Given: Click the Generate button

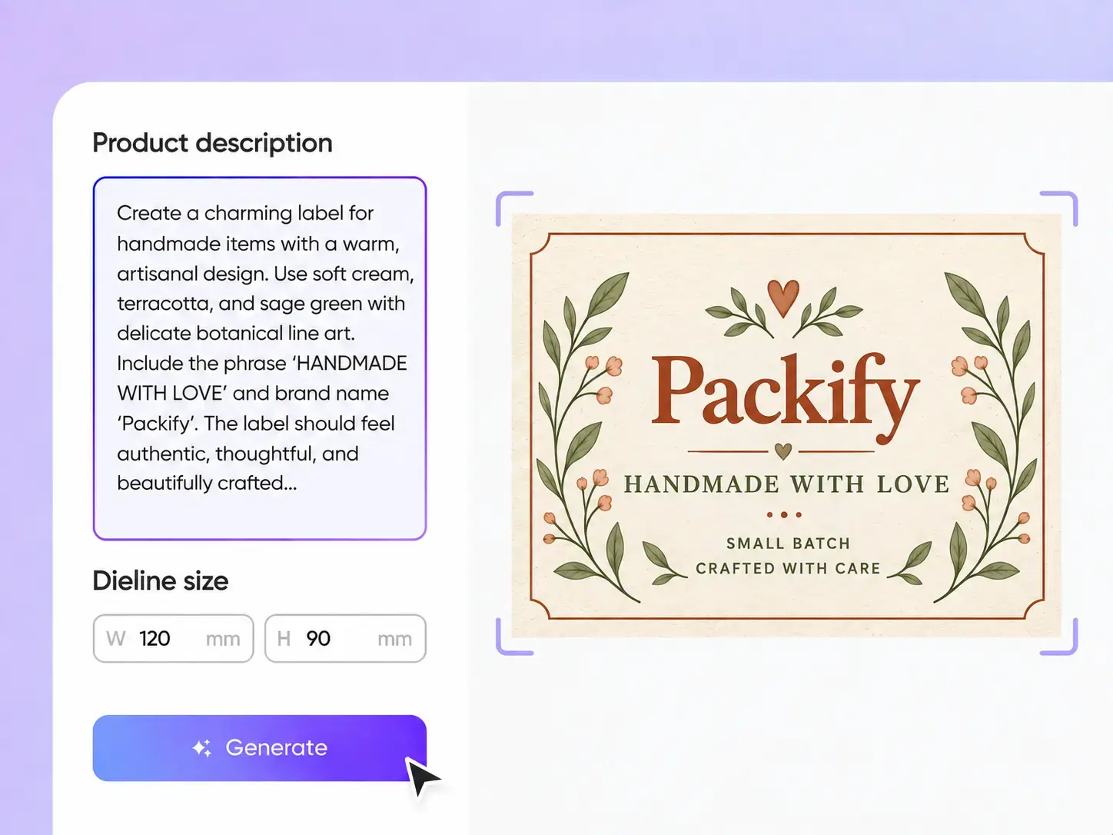Looking at the screenshot, I should pos(259,748).
